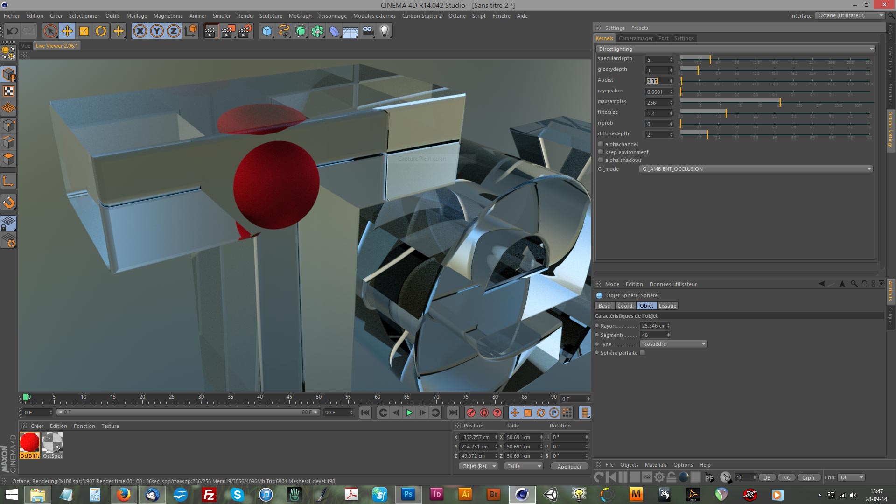Switch to the CameraImager tab
This screenshot has height=504, width=896.
click(x=636, y=38)
